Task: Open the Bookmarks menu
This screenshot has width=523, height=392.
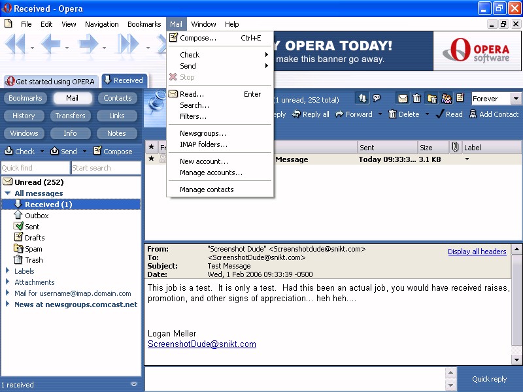Action: click(144, 24)
